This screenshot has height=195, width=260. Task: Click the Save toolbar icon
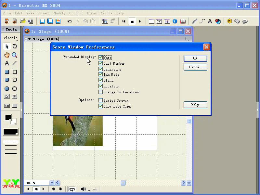(x=42, y=21)
